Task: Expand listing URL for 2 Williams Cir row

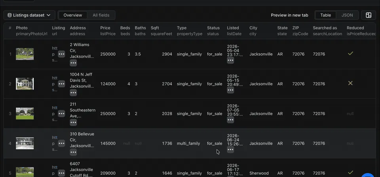Action: pos(62,54)
